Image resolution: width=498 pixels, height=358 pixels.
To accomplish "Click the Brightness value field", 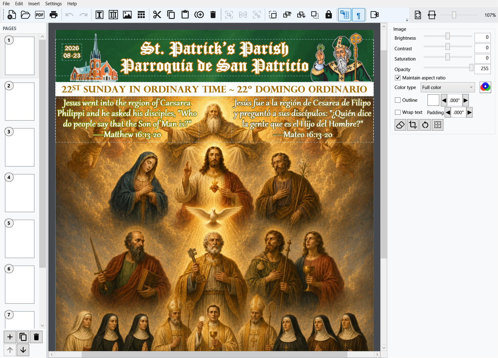I will tap(482, 38).
